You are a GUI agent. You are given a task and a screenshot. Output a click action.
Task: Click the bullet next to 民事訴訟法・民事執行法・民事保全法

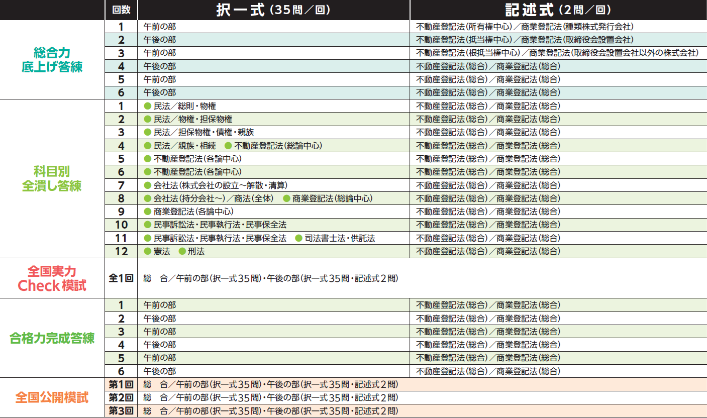pyautogui.click(x=146, y=225)
